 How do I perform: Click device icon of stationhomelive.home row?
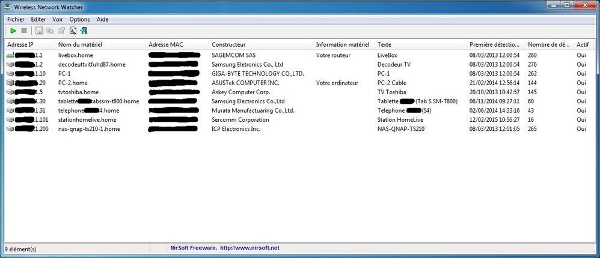point(10,120)
